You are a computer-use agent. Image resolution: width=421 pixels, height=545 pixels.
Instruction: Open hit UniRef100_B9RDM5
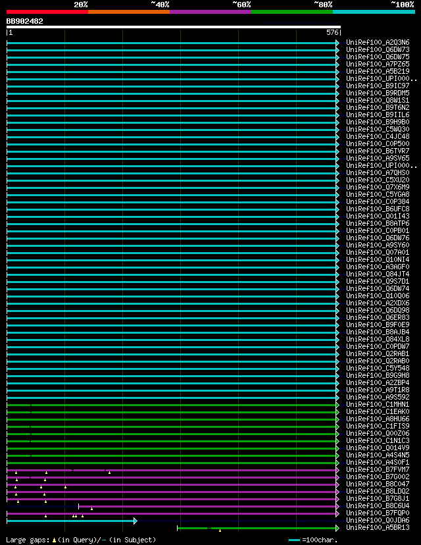coord(378,93)
